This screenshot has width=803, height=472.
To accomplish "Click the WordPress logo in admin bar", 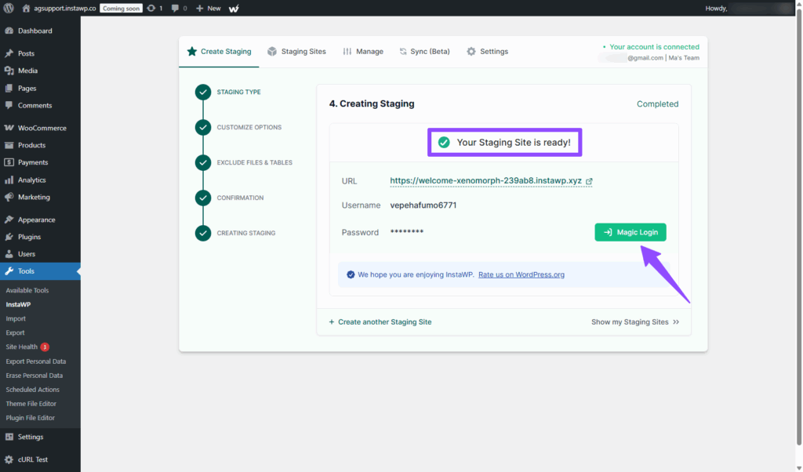I will pyautogui.click(x=9, y=8).
